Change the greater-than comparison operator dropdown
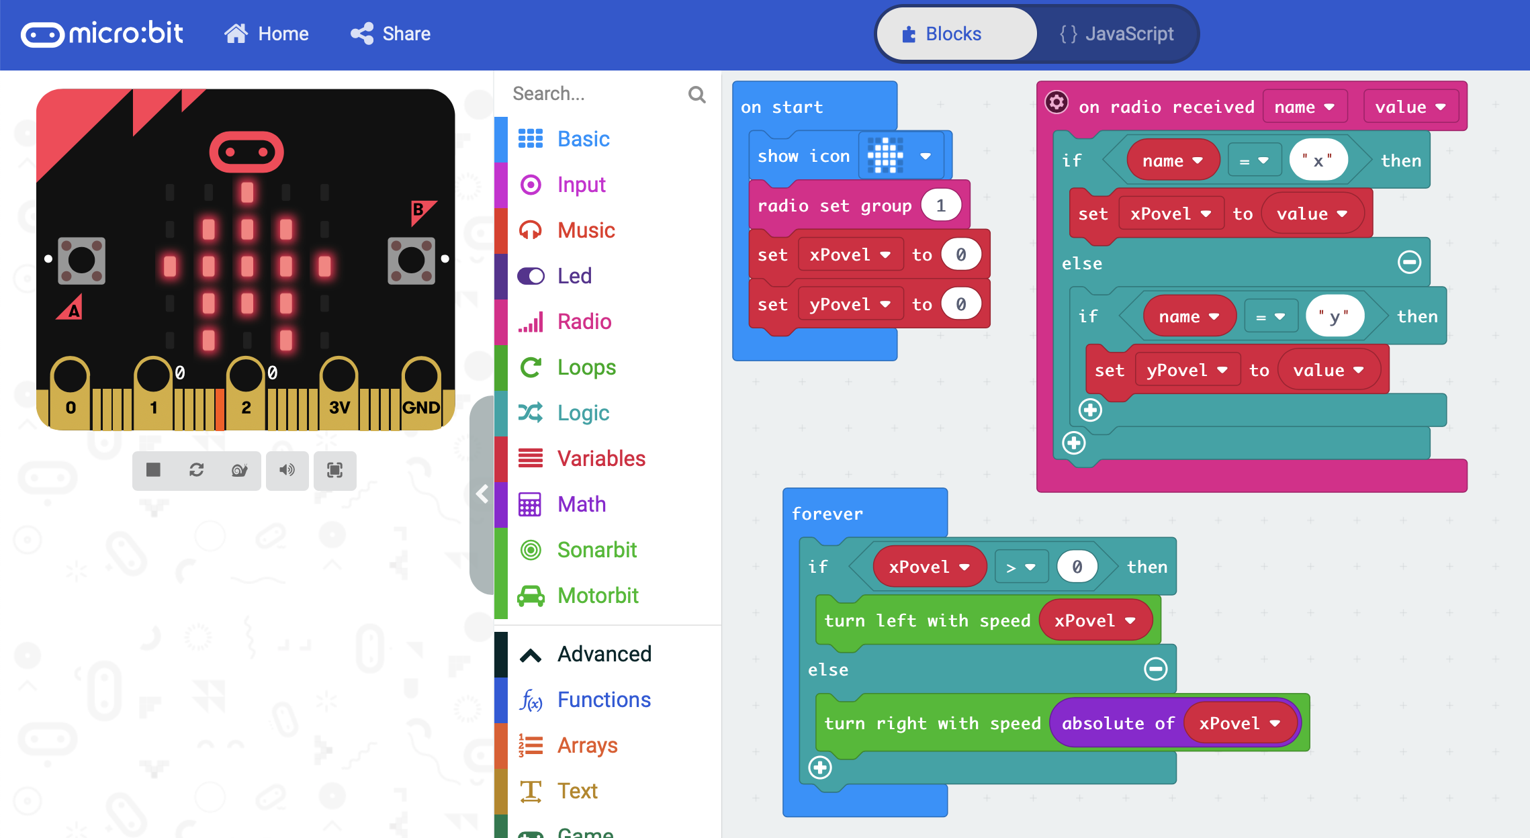This screenshot has height=838, width=1530. pyautogui.click(x=1020, y=567)
